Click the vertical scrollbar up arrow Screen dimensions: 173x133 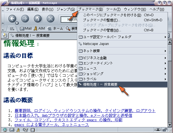(170, 42)
